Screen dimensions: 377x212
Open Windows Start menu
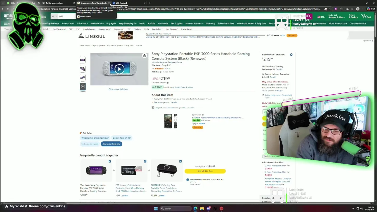tap(156, 208)
